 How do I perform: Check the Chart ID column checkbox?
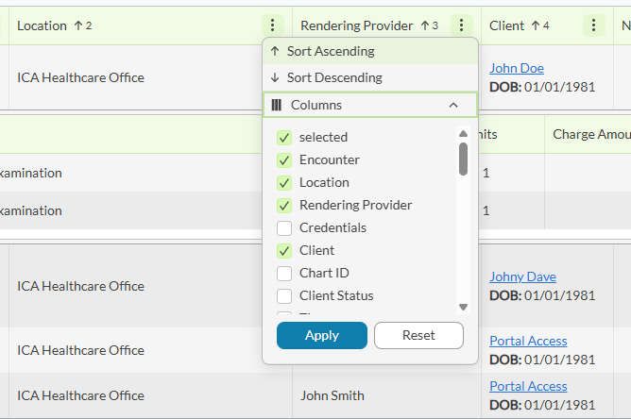click(x=283, y=274)
